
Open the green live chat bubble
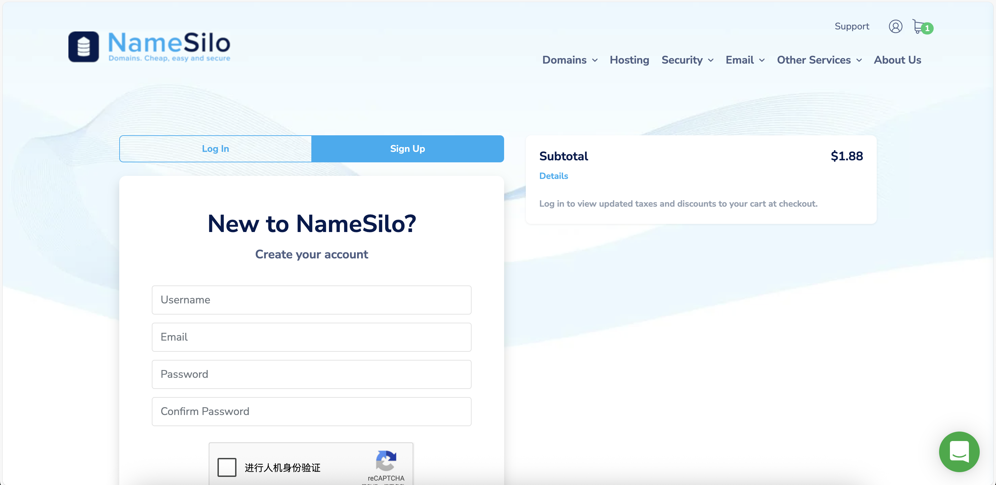(959, 452)
